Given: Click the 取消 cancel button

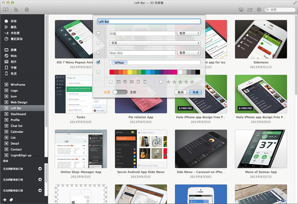Looking at the screenshot, I should click(x=180, y=92).
